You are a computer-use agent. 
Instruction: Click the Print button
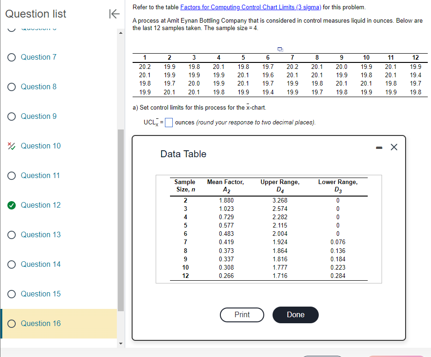(242, 314)
